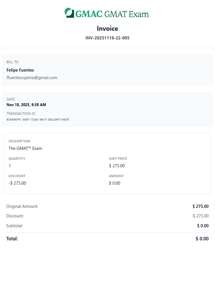Click the TRANSACTION ID label
215x287 pixels.
pyautogui.click(x=21, y=114)
